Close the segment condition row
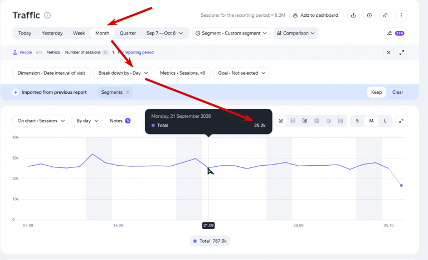This screenshot has width=428, height=260. (388, 52)
